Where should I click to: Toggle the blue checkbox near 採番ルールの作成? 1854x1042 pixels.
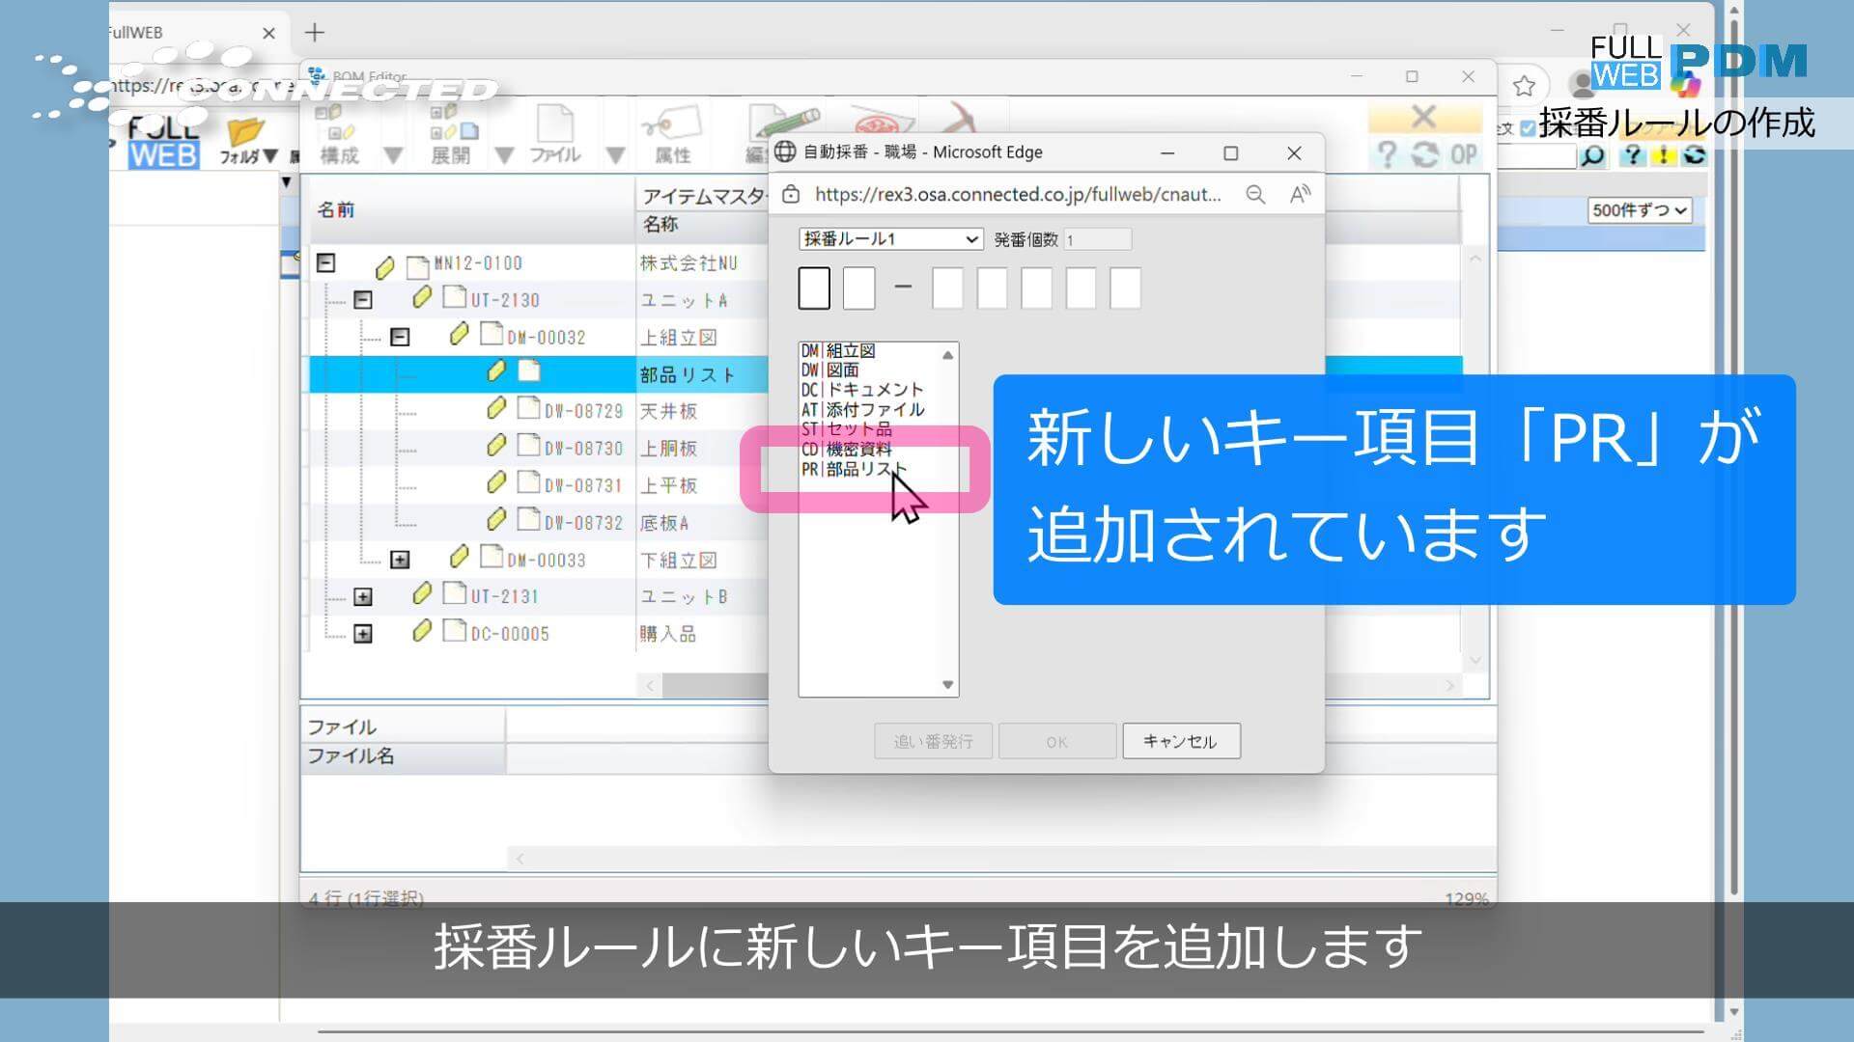[x=1528, y=127]
